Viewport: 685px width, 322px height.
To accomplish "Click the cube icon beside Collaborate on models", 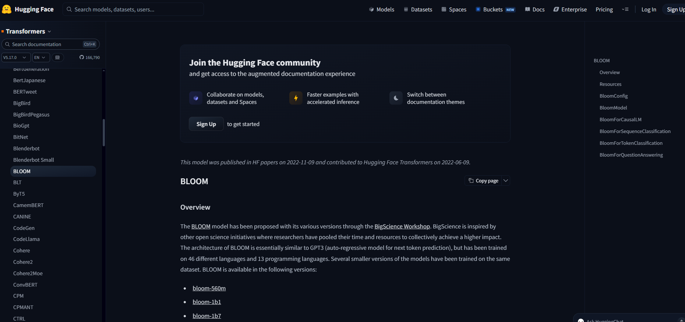I will click(196, 98).
